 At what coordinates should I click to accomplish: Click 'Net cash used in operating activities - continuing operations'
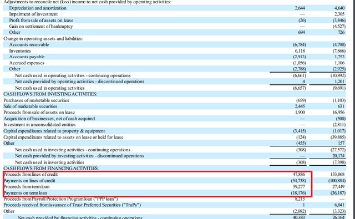(x=73, y=75)
